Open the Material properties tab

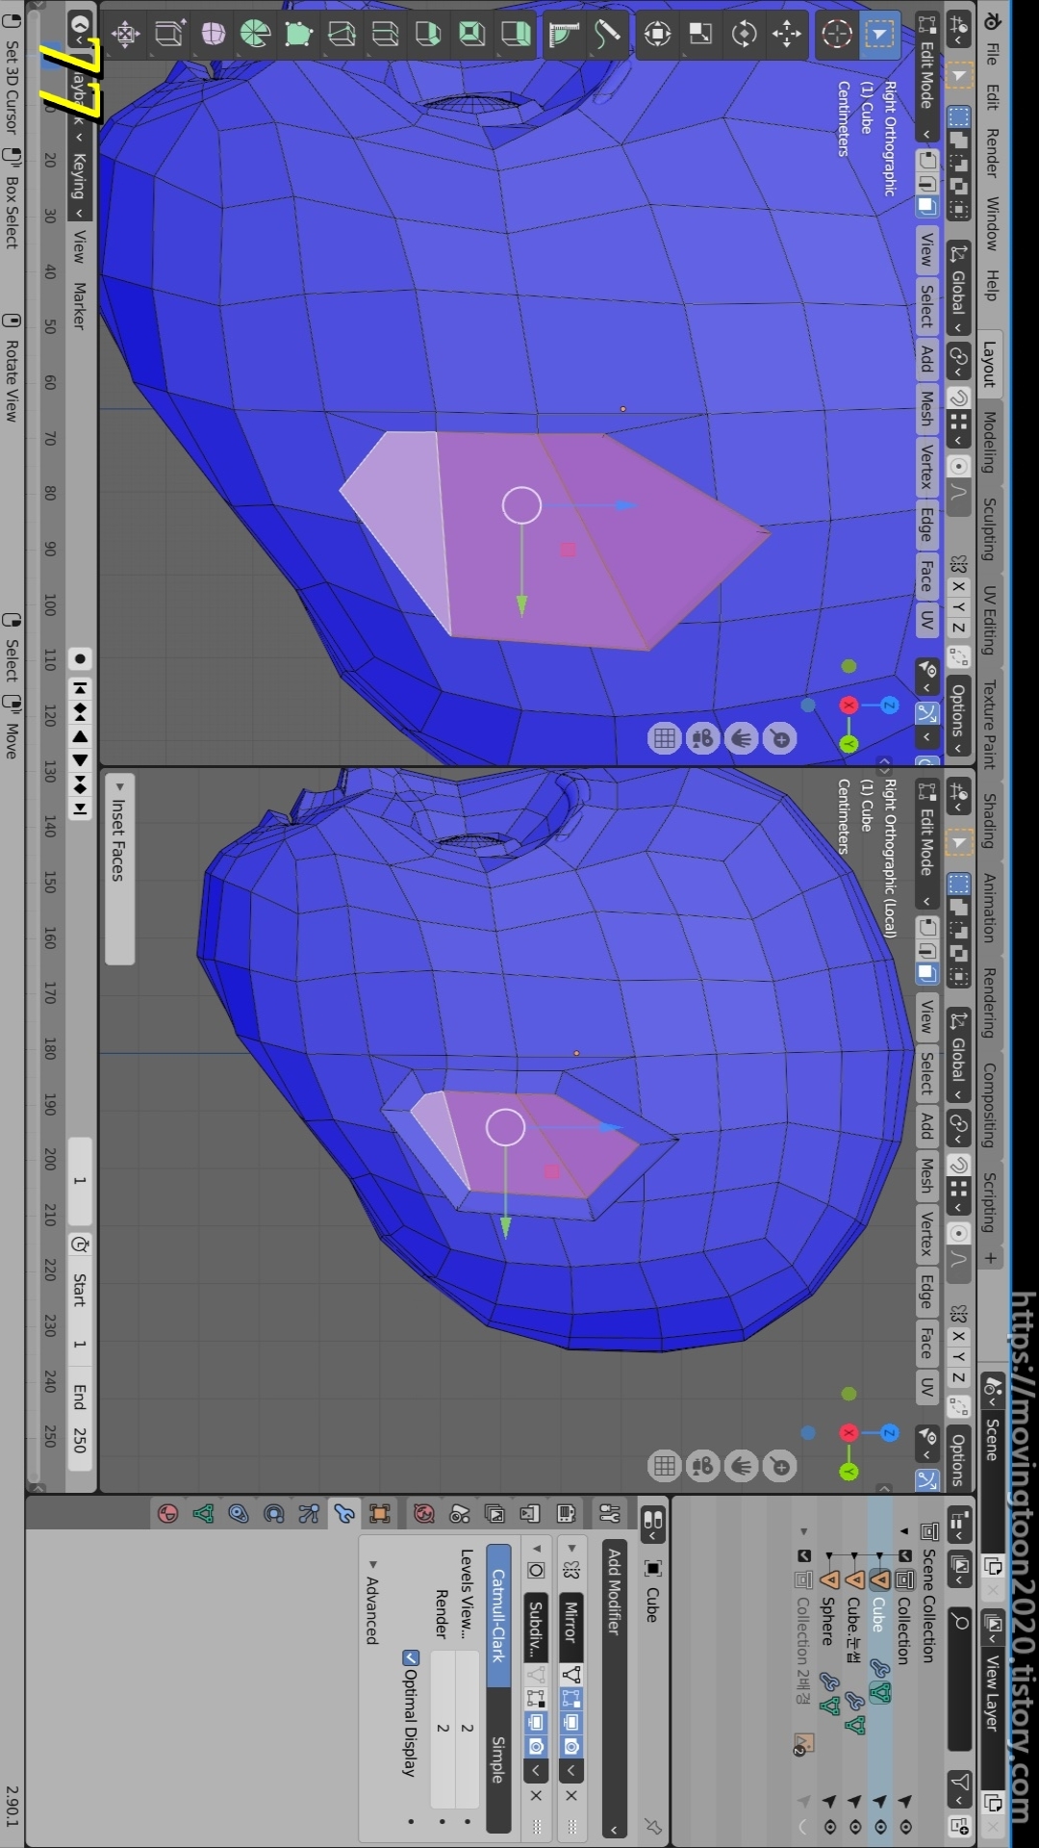click(x=168, y=1513)
